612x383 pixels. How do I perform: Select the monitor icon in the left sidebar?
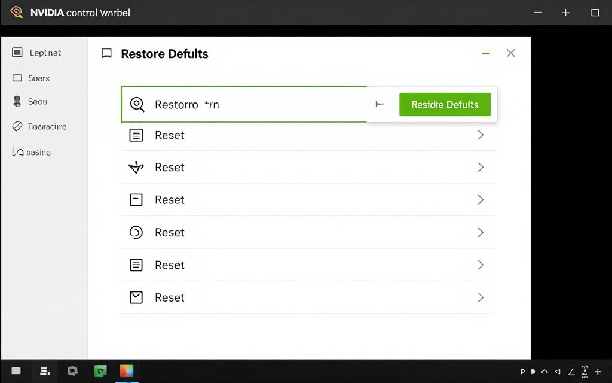19,53
